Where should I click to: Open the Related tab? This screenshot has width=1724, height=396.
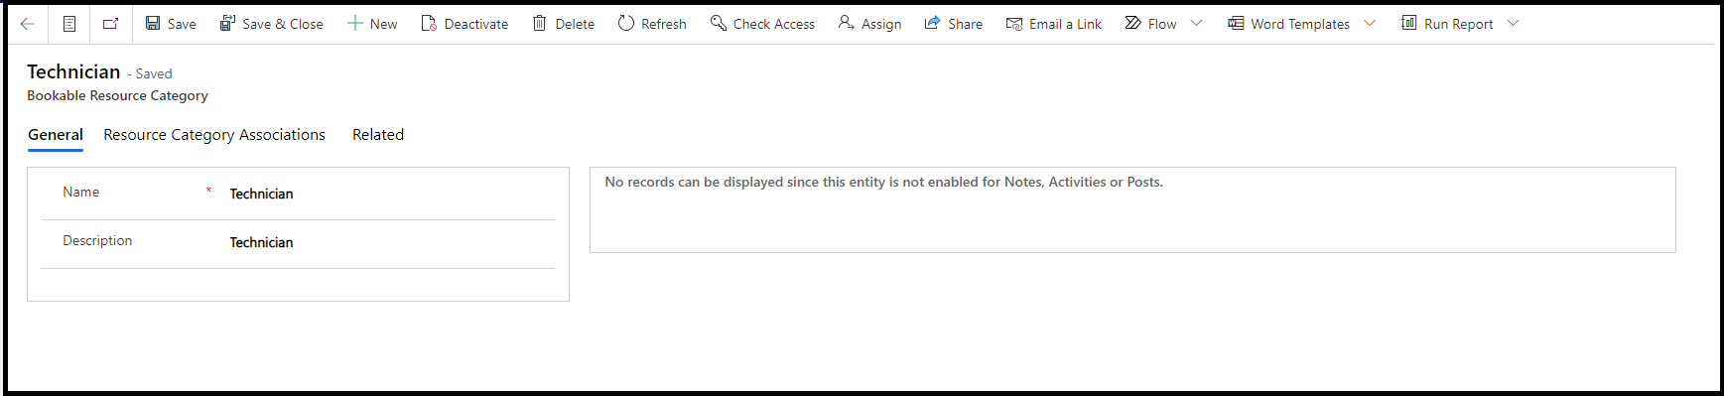(x=378, y=135)
